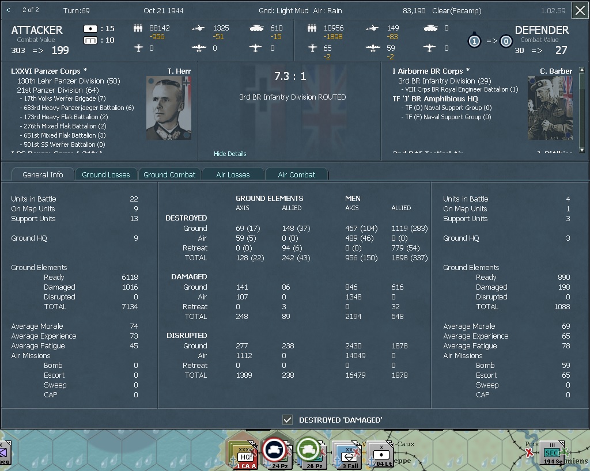Select 651st Mixed Flak Battalion (3)

(62, 135)
